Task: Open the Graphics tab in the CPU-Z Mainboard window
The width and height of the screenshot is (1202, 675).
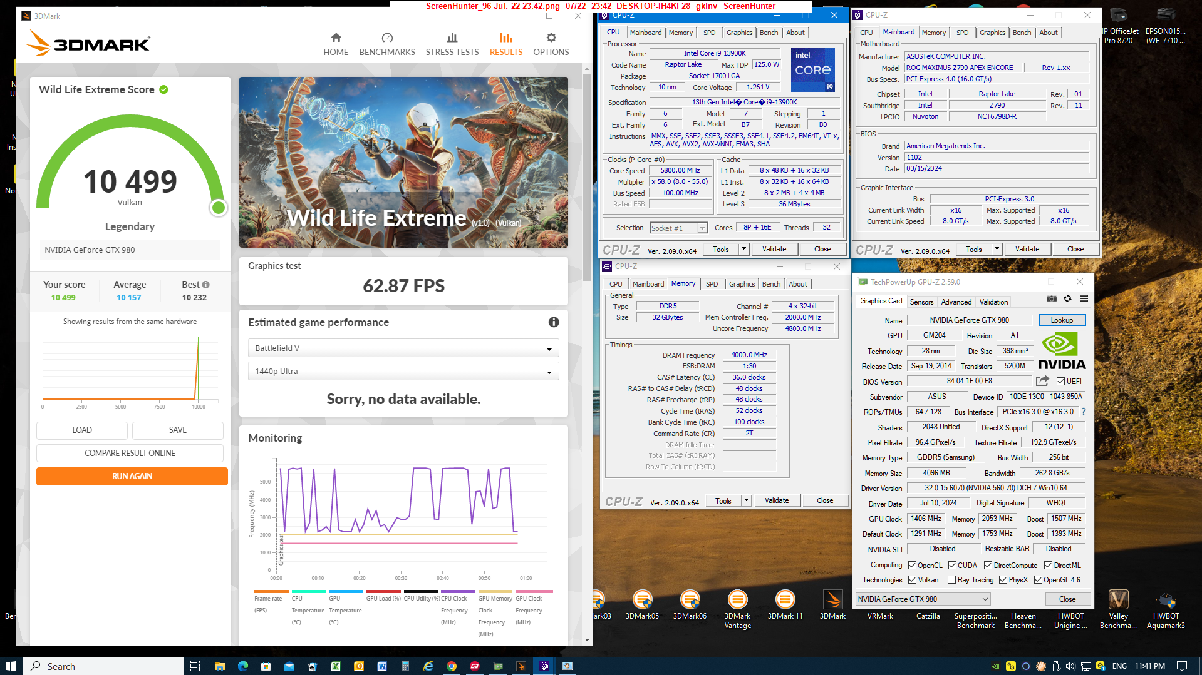Action: (x=992, y=33)
